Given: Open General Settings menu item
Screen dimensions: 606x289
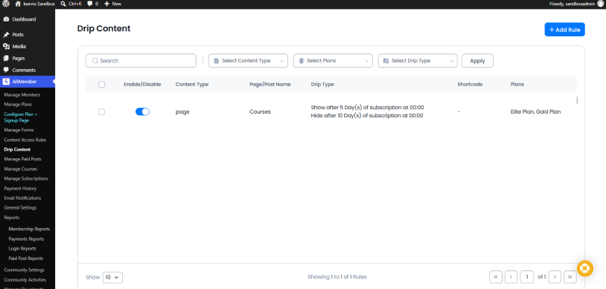Looking at the screenshot, I should (20, 207).
